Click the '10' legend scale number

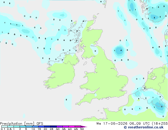coord(33,129)
